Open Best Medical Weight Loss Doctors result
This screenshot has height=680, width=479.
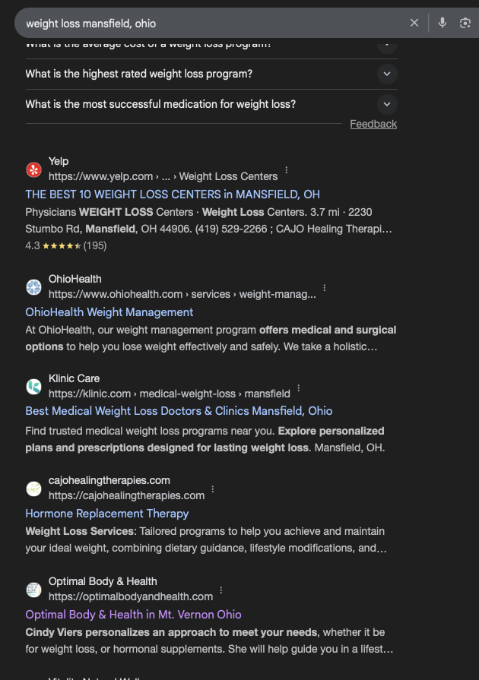click(x=178, y=411)
